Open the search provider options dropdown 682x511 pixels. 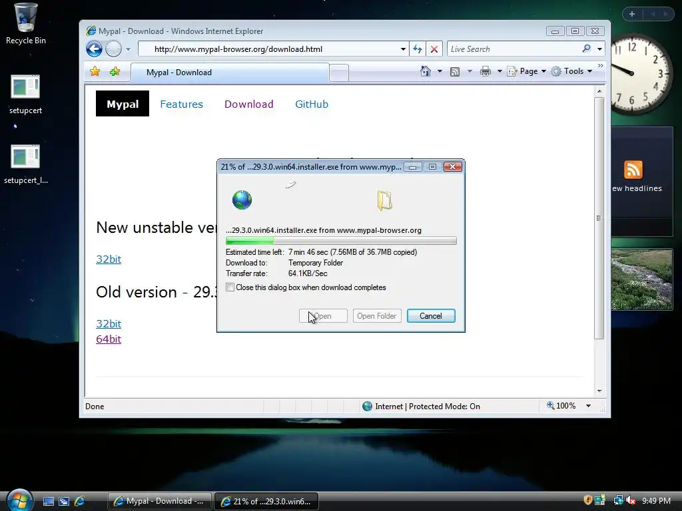click(600, 49)
